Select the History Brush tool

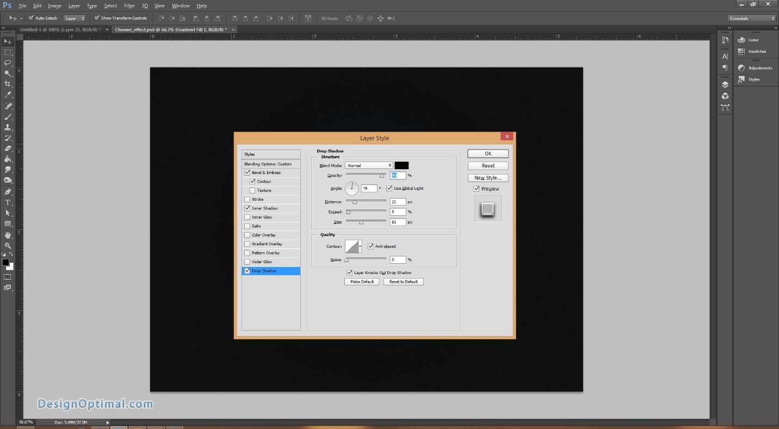pos(8,138)
